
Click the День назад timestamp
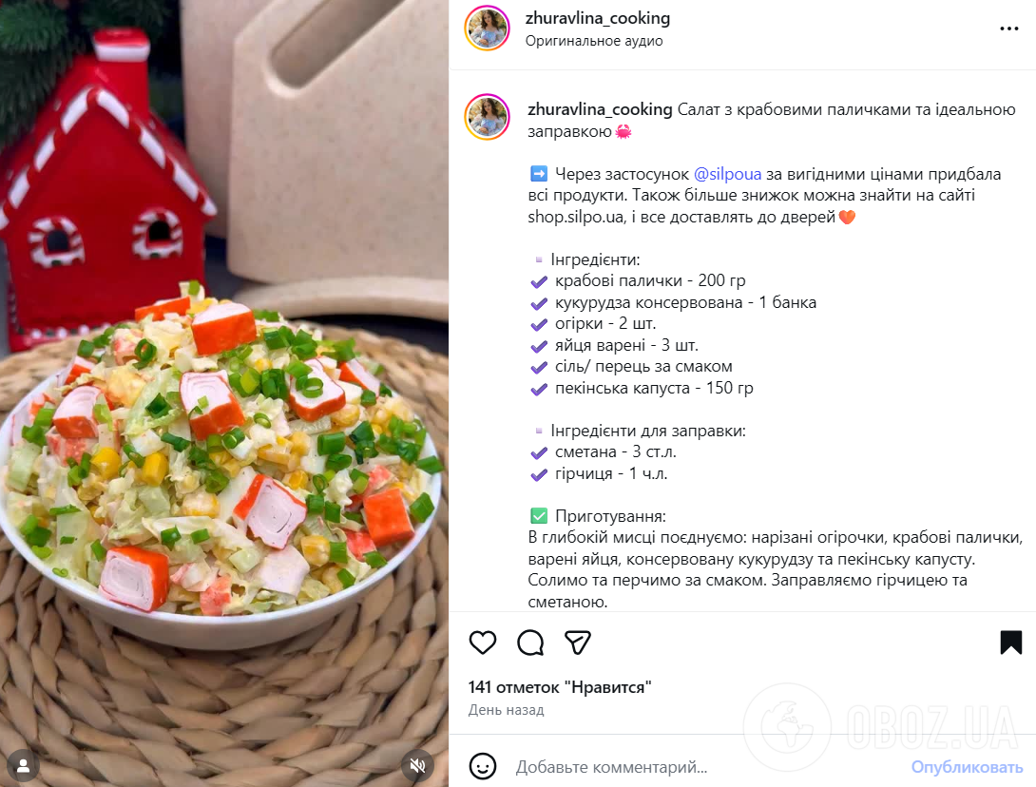tap(506, 710)
